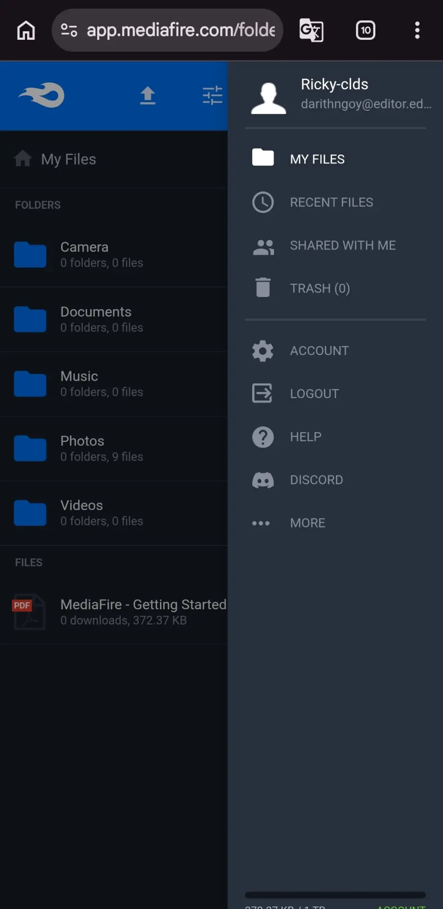Open the filter sliders icon
Screen dimensions: 443x909
pyautogui.click(x=213, y=96)
